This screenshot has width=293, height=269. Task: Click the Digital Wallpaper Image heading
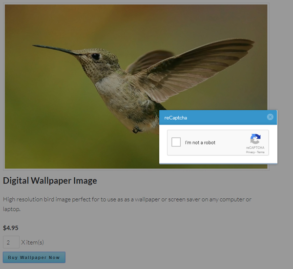50,181
